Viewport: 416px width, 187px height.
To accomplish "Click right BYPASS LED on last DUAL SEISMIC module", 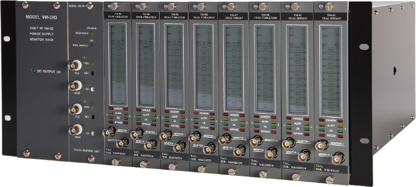I will pos(340,136).
